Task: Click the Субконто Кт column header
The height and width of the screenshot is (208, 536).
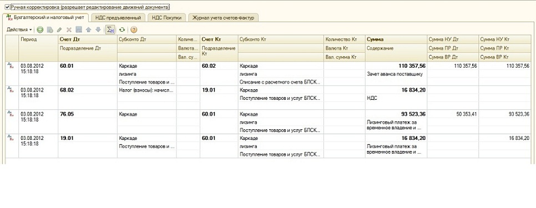Action: tap(281, 39)
